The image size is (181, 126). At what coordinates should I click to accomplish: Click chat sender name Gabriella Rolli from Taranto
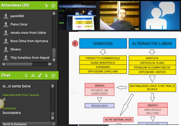click(21, 95)
